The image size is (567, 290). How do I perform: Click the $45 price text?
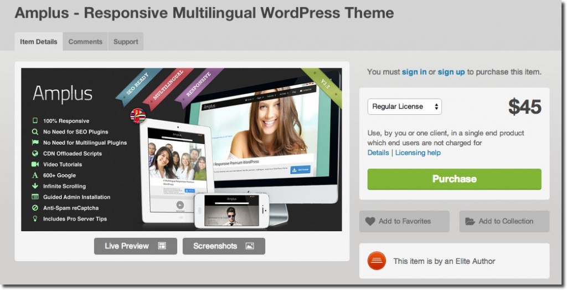click(x=525, y=107)
